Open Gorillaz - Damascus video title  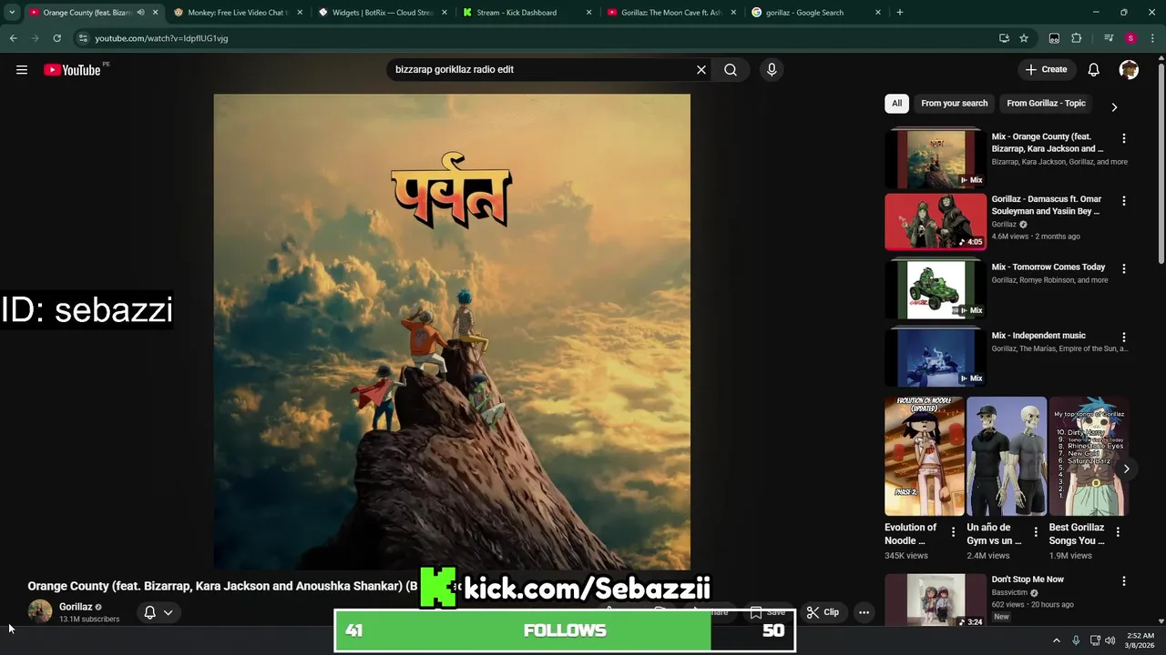[x=1047, y=205]
